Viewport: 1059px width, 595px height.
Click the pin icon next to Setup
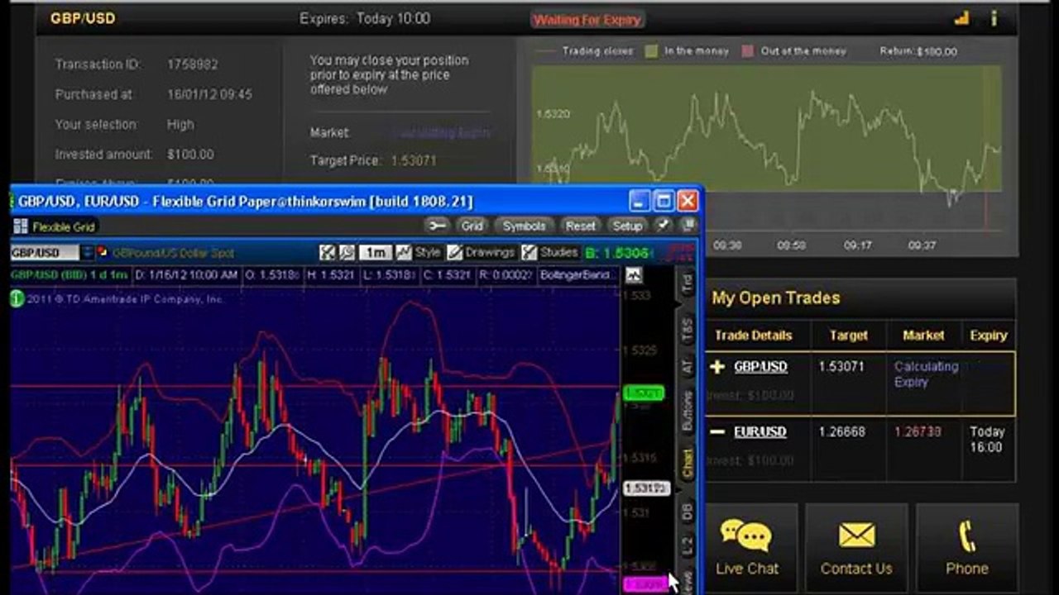coord(664,226)
